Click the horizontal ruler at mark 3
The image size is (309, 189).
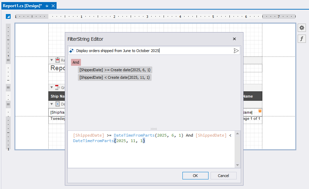(147, 17)
